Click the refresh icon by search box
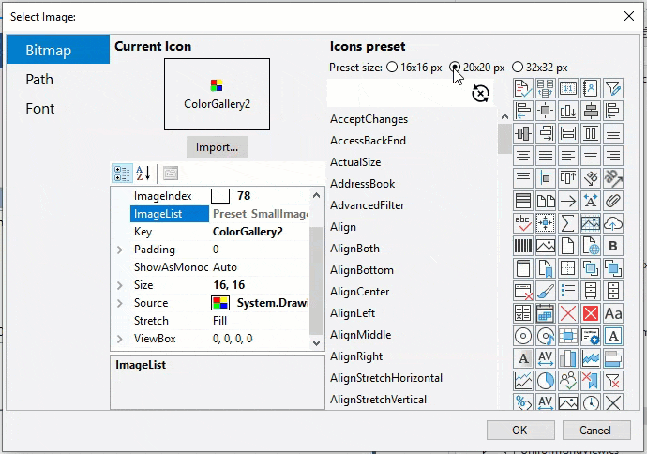 (x=480, y=93)
